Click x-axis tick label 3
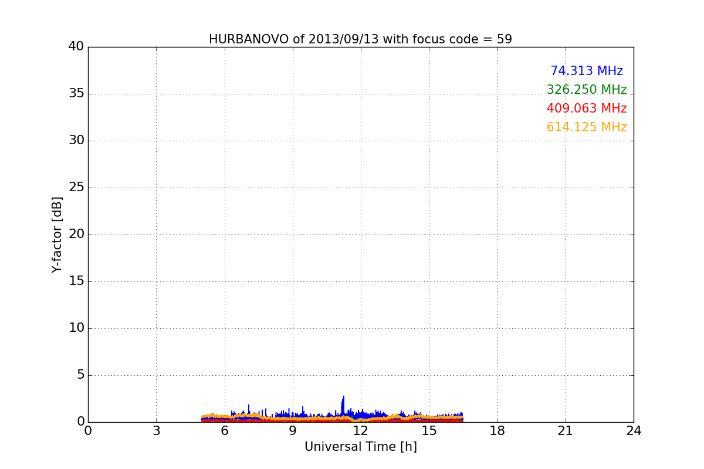704x469 pixels. 156,431
